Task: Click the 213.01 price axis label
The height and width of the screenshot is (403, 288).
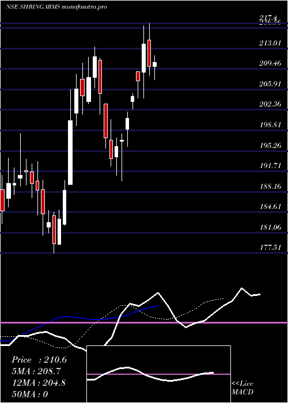Action: 270,43
